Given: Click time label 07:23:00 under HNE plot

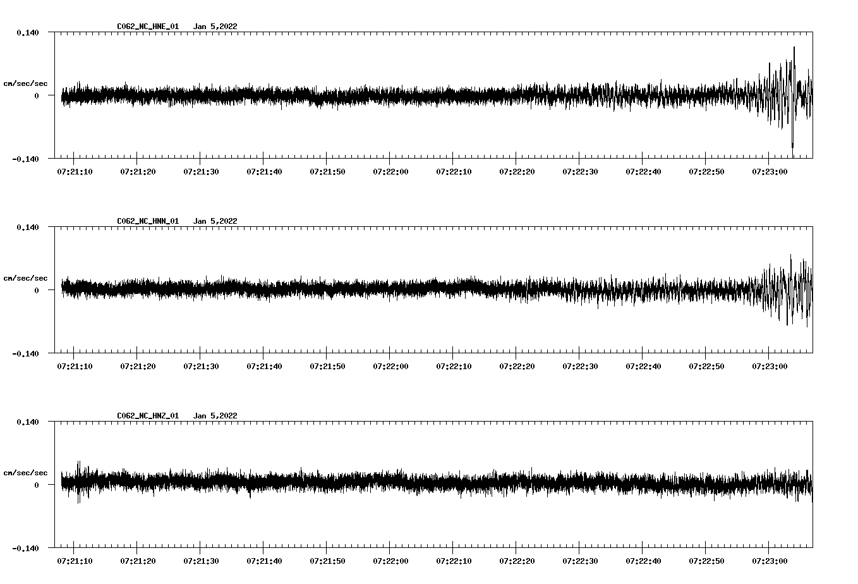Looking at the screenshot, I should pos(770,171).
